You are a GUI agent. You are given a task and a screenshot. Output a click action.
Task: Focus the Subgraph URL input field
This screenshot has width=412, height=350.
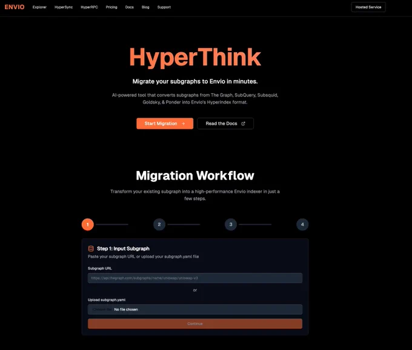195,278
